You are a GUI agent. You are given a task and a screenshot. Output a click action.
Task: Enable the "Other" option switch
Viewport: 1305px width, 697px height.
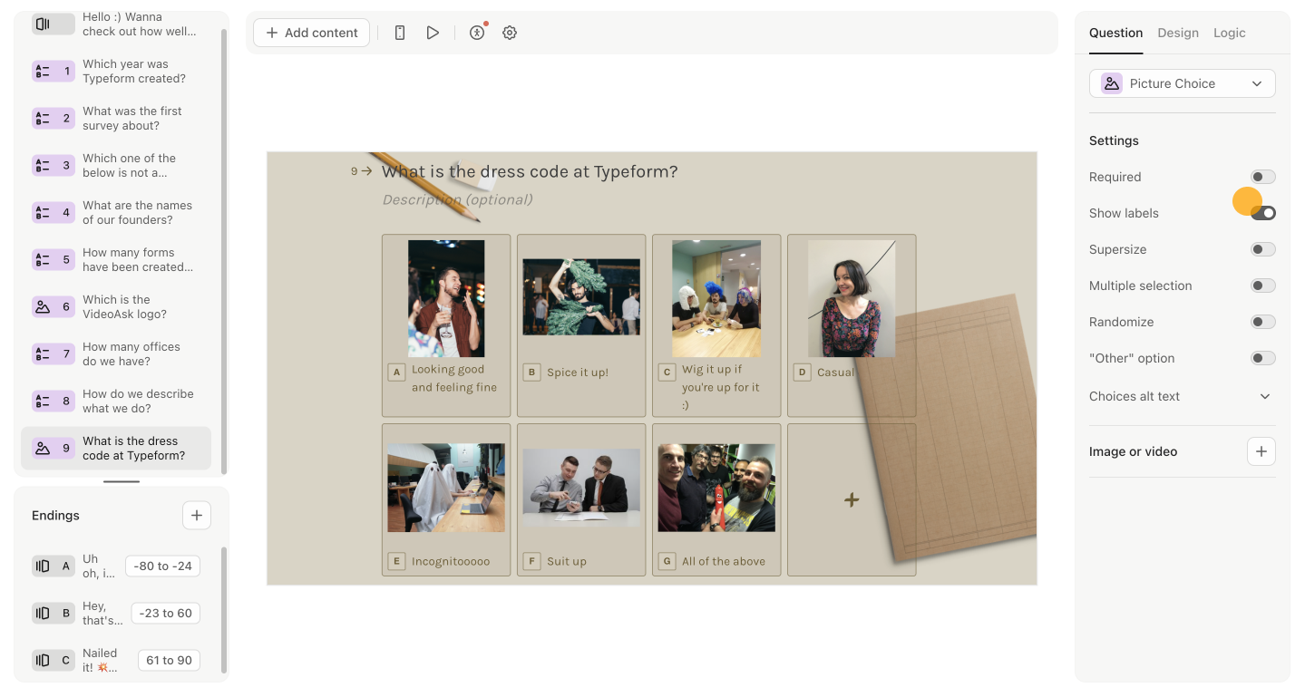(1263, 358)
